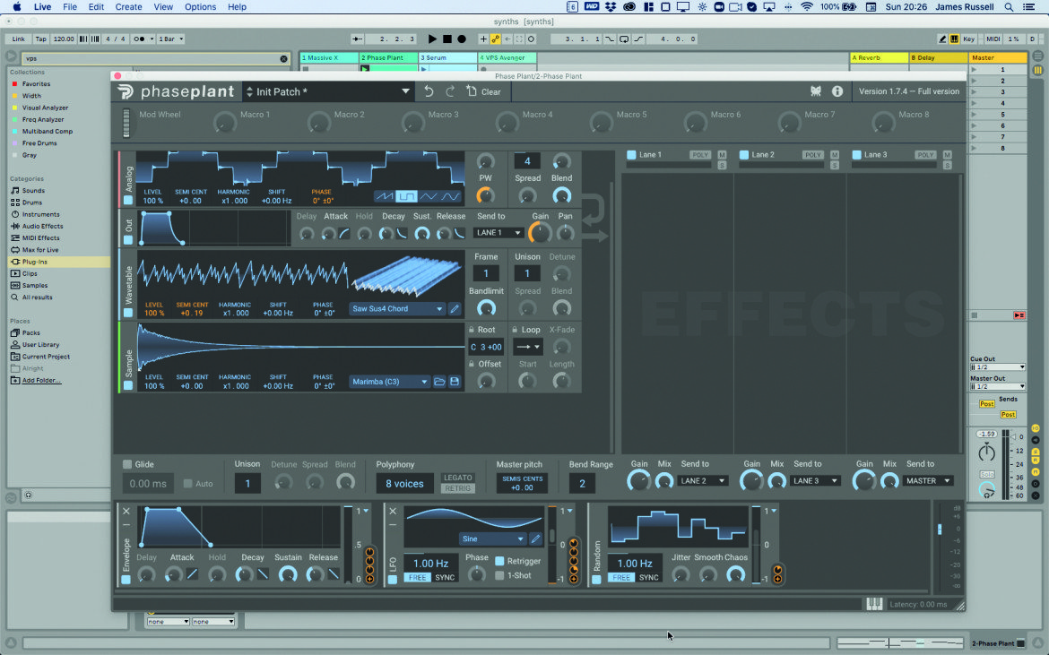Select the saw waveform icon in the Analog oscillator
Image resolution: width=1049 pixels, height=655 pixels.
[384, 196]
